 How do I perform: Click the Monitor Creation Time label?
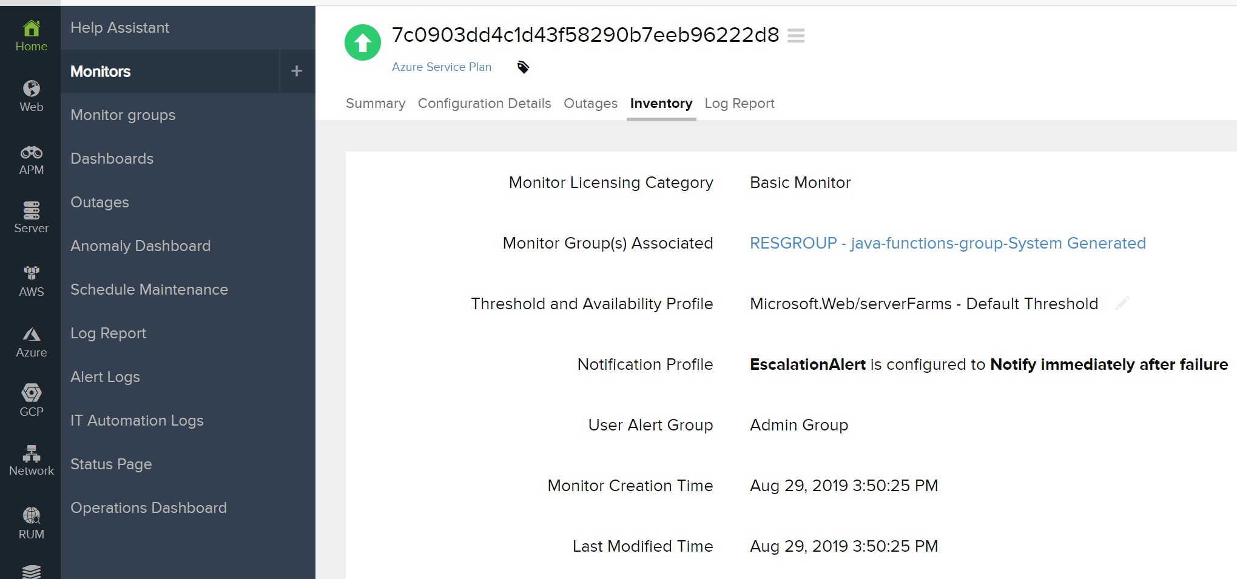630,486
